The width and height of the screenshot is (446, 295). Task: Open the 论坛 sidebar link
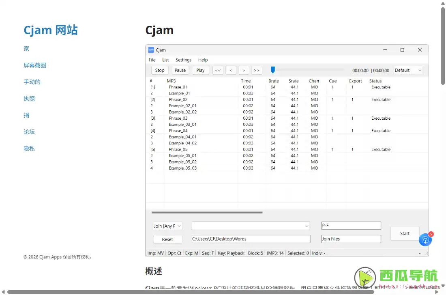(x=29, y=132)
